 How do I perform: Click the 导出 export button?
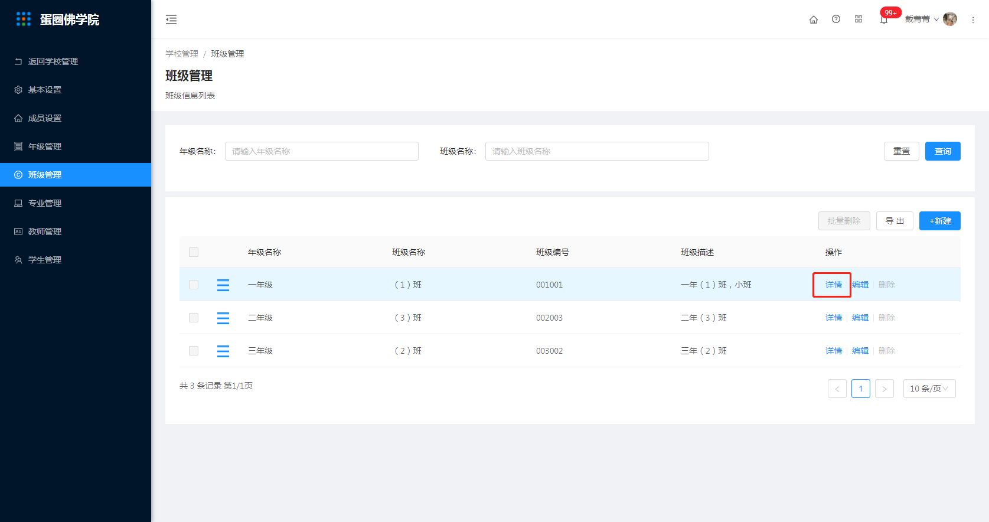[895, 221]
